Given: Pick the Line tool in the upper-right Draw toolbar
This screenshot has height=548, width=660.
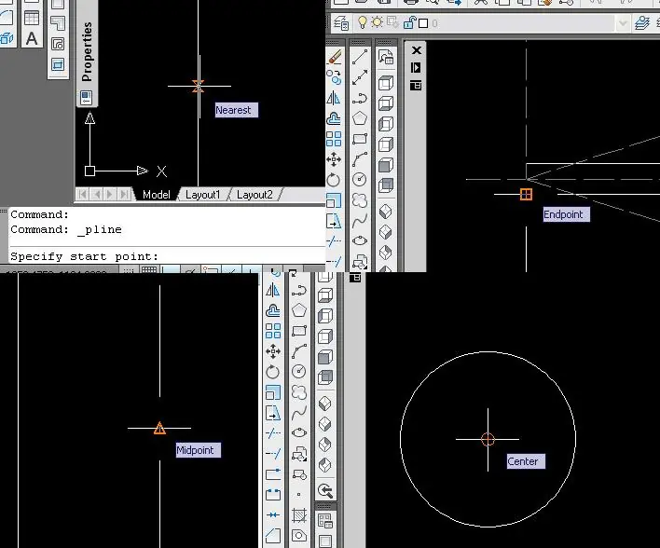Looking at the screenshot, I should pos(360,57).
